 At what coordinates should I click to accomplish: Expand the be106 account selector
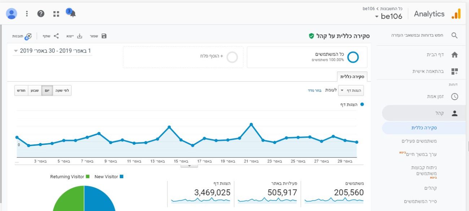click(388, 17)
